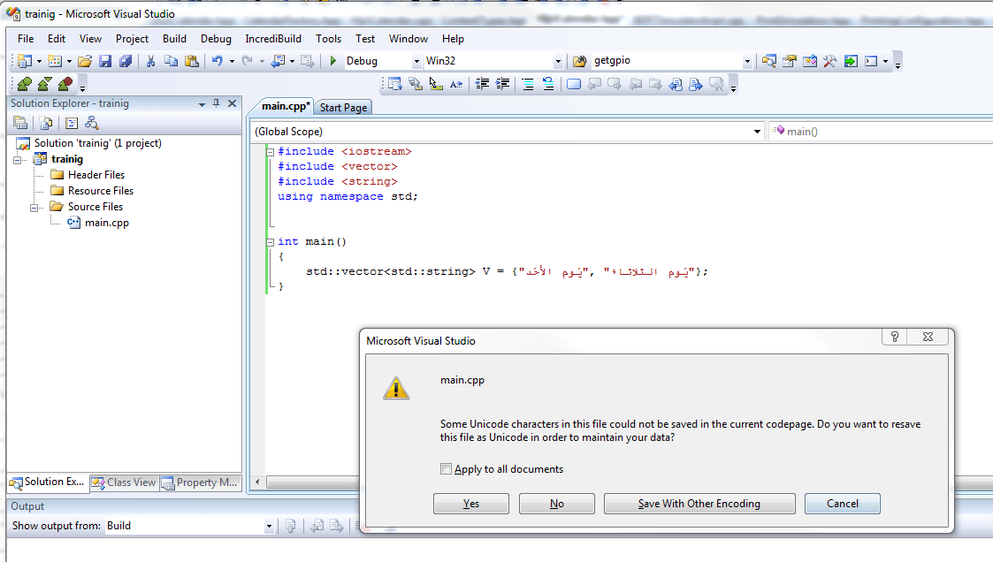Switch to the Class View tab

[x=124, y=482]
